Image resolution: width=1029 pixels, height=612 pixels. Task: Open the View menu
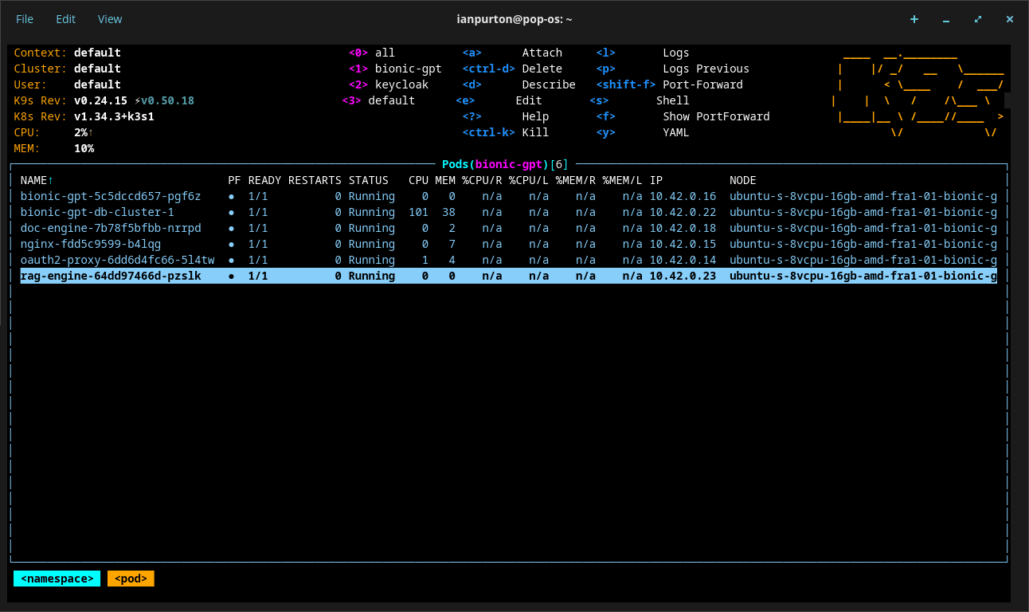click(x=110, y=19)
